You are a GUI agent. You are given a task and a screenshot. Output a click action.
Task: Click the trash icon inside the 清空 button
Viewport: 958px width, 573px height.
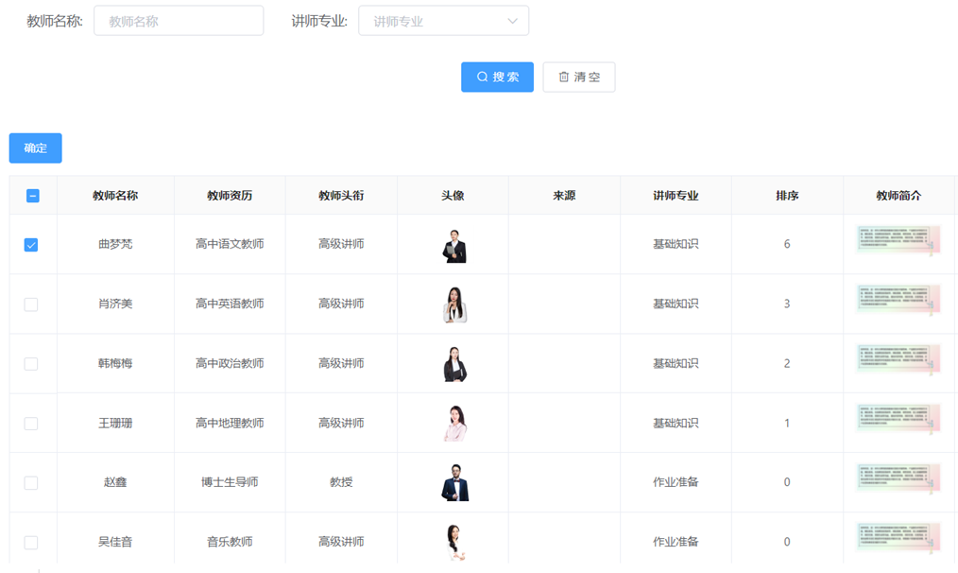[563, 77]
